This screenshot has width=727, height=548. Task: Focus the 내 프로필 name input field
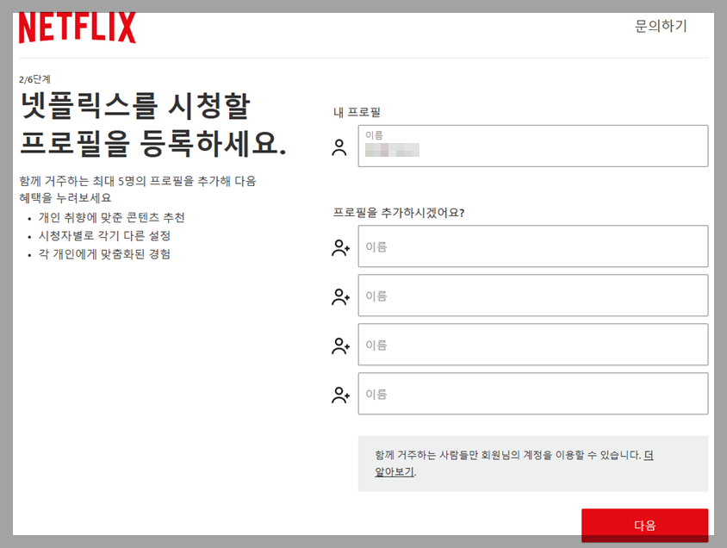(x=533, y=146)
